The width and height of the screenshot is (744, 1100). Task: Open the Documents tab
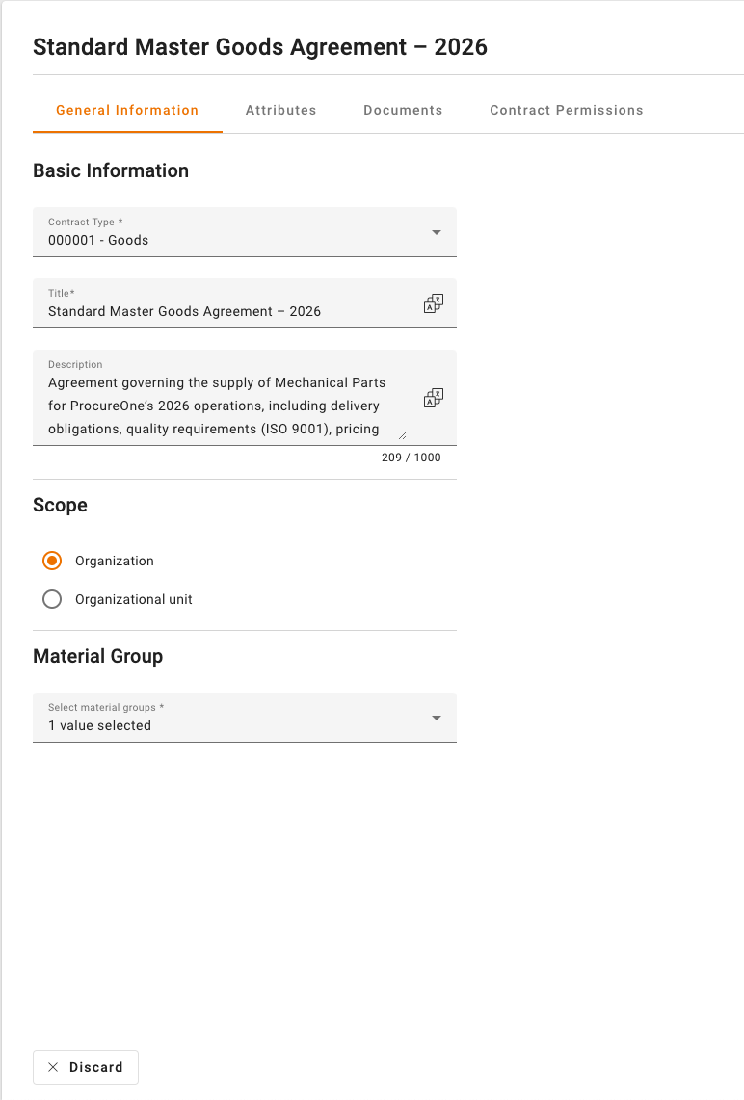403,110
